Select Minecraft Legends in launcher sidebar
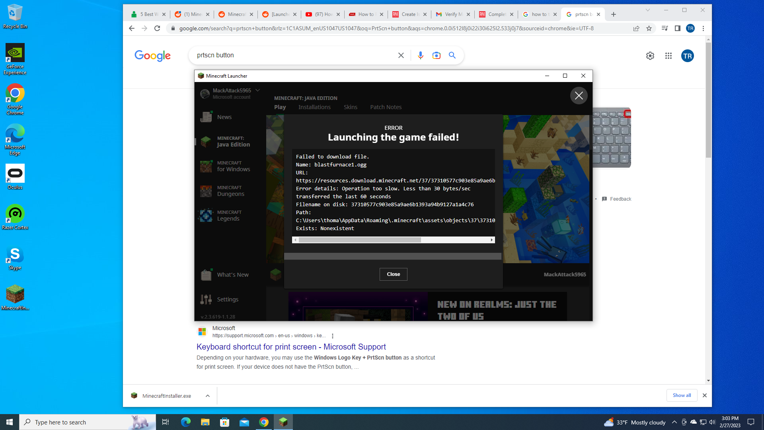This screenshot has width=764, height=430. coord(229,216)
